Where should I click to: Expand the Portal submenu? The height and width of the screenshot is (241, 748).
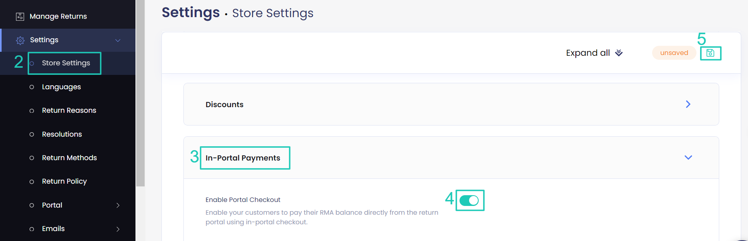(118, 205)
